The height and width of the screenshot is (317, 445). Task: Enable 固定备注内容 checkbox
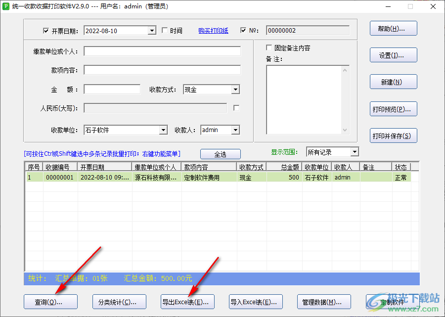(269, 47)
